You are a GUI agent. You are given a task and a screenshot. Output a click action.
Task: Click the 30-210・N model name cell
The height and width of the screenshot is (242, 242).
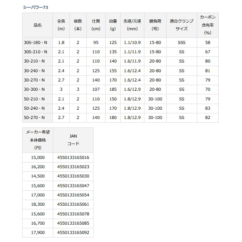[x=38, y=61]
